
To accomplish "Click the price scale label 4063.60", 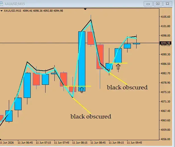I will click(x=165, y=120).
